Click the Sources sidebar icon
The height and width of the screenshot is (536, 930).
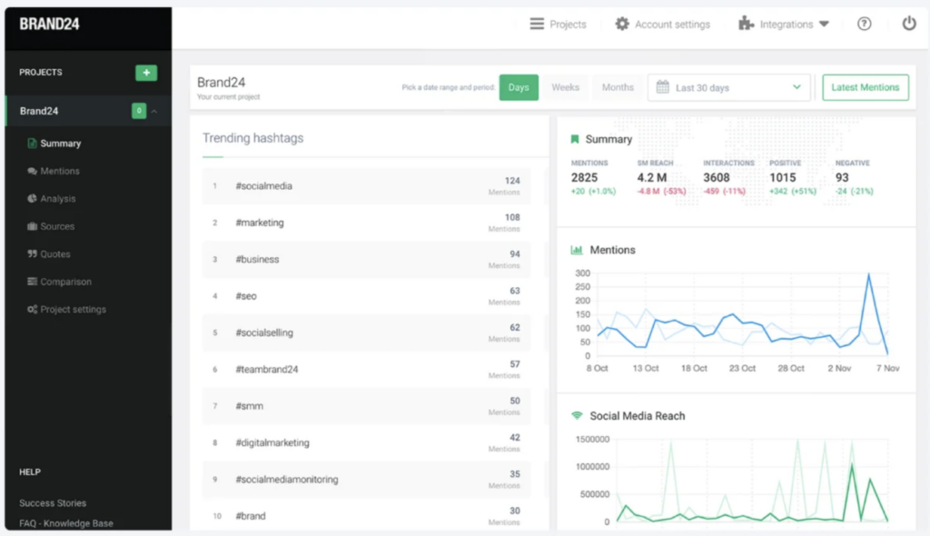(32, 226)
